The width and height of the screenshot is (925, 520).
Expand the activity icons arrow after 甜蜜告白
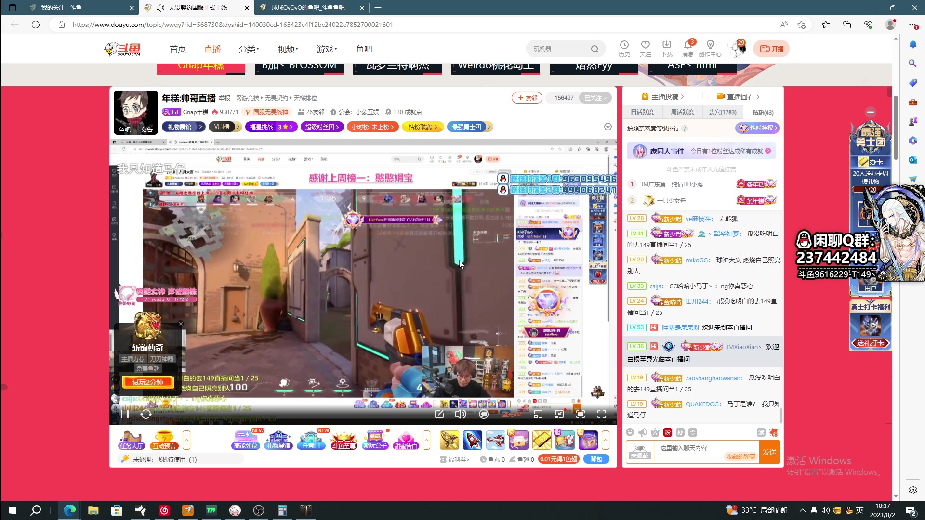coord(426,440)
